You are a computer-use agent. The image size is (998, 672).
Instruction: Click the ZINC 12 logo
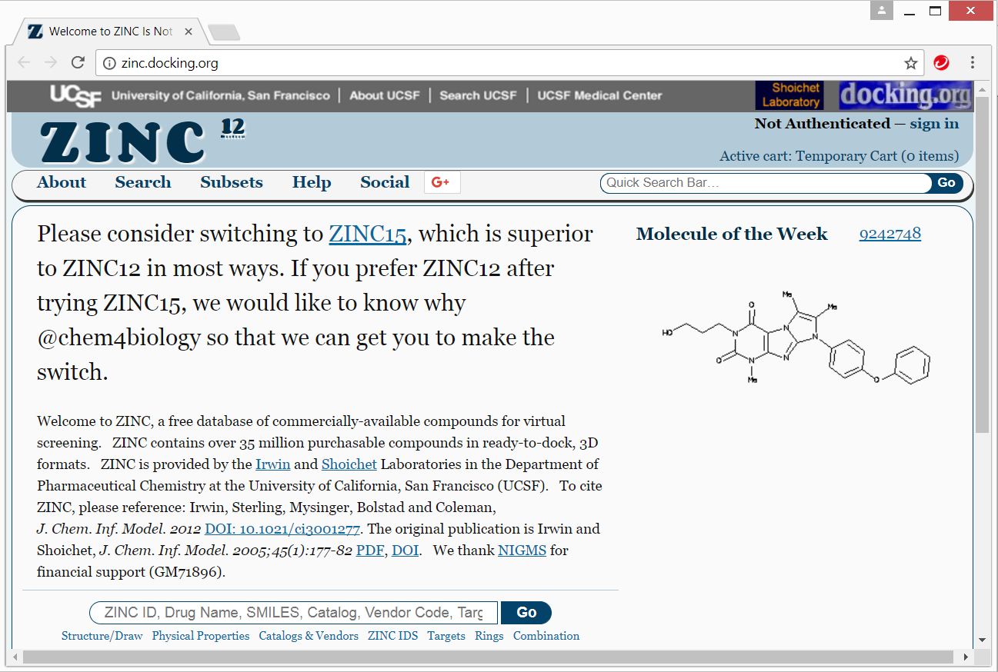tap(142, 141)
